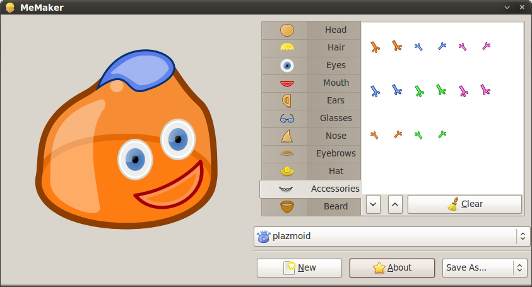Viewport: 532px width, 287px height.
Task: Pick the large magenta limb with toes pointing down
Action: (x=463, y=91)
